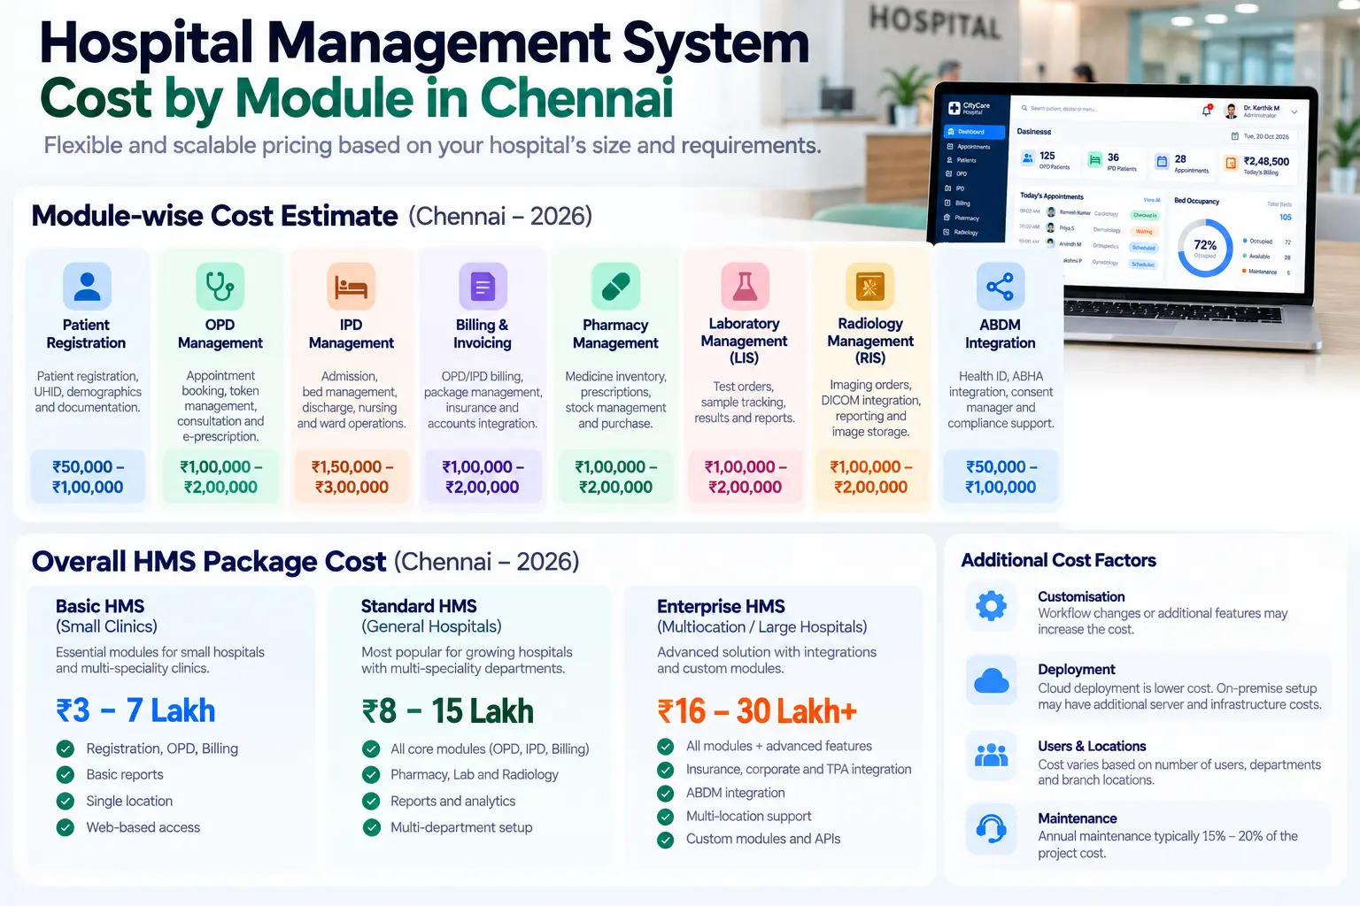Select Pharmacy in the laptop sidebar
The image size is (1360, 906).
pyautogui.click(x=962, y=218)
